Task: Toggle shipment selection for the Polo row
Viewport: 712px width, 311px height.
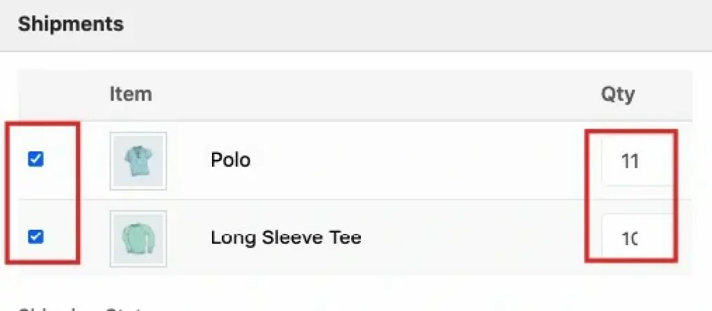Action: click(35, 159)
